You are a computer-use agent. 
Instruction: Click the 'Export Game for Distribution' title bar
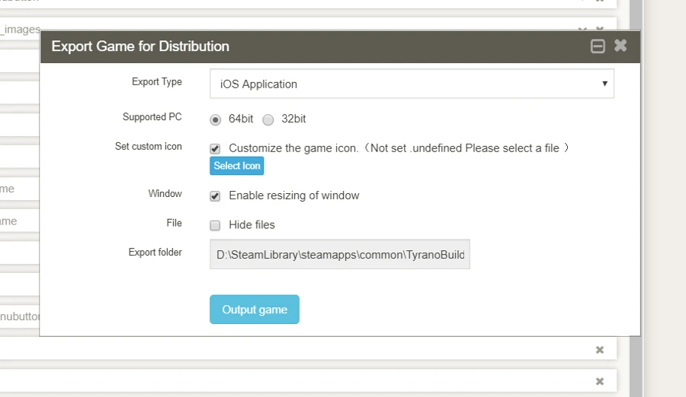coord(305,46)
